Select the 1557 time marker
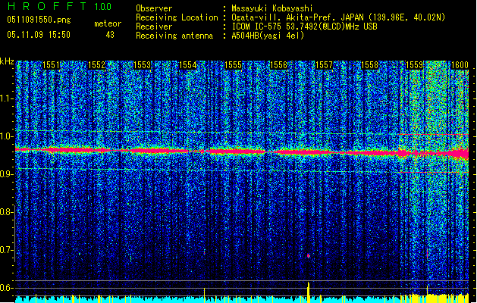477x303 pixels. pyautogui.click(x=325, y=66)
